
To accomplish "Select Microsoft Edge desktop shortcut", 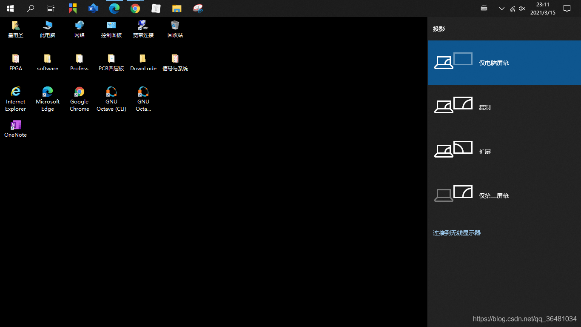I will click(48, 99).
